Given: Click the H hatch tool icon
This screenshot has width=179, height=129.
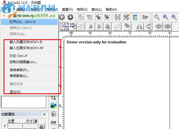Looking at the screenshot, I should pyautogui.click(x=118, y=17).
